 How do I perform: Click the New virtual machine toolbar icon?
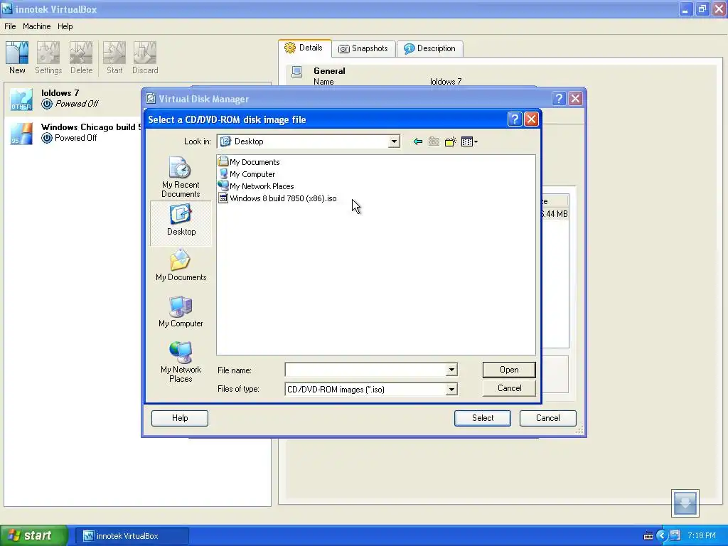(x=17, y=58)
